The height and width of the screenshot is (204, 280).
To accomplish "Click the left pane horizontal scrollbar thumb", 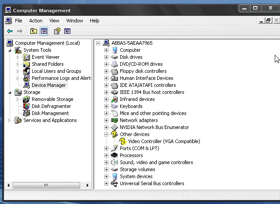I will click(46, 185).
